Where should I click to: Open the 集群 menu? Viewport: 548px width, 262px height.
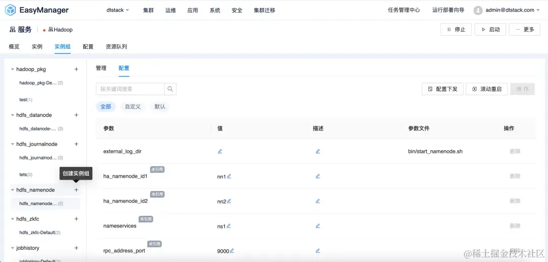tap(148, 10)
